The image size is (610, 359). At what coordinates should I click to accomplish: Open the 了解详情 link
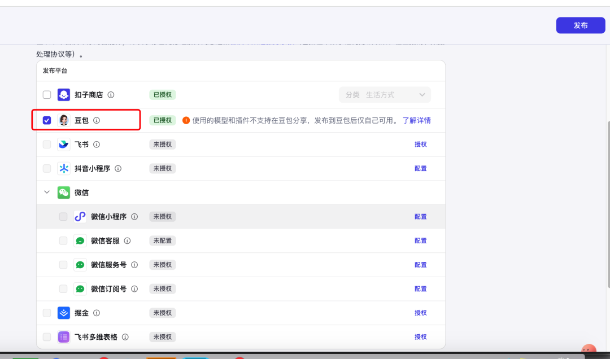417,120
